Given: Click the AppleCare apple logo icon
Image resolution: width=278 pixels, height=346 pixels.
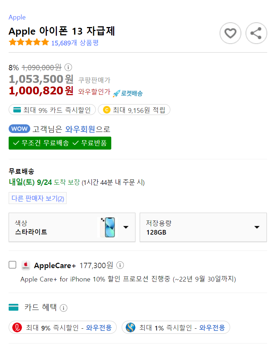Looking at the screenshot, I should [x=26, y=265].
